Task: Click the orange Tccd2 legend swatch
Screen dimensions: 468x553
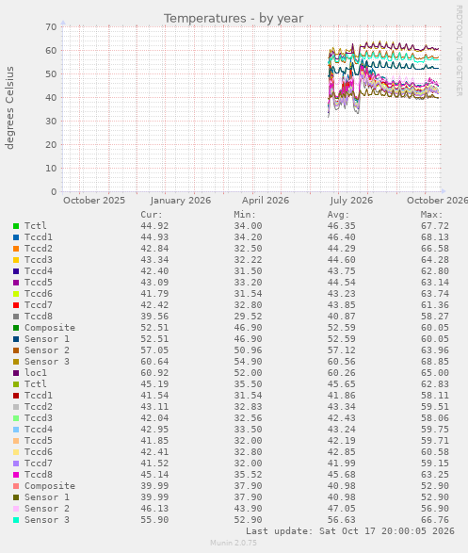Action: click(x=16, y=249)
